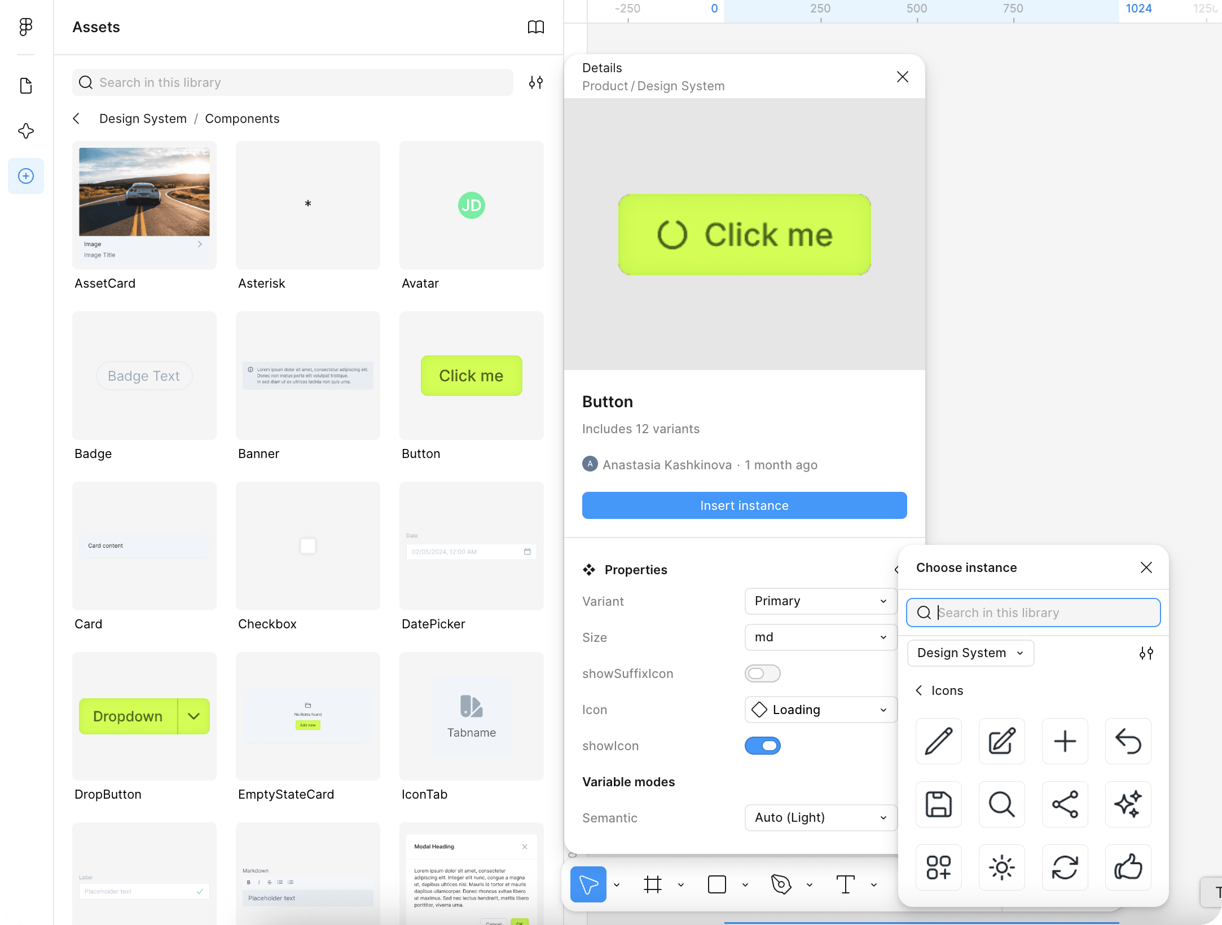
Task: Open filter settings in Choose instance popup
Action: (x=1146, y=653)
